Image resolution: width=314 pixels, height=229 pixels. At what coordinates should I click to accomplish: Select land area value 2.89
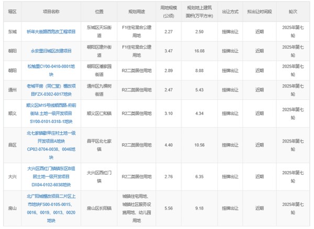pyautogui.click(x=169, y=71)
